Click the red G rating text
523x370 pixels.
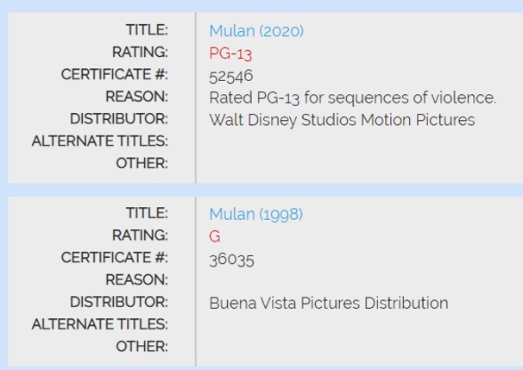[215, 236]
